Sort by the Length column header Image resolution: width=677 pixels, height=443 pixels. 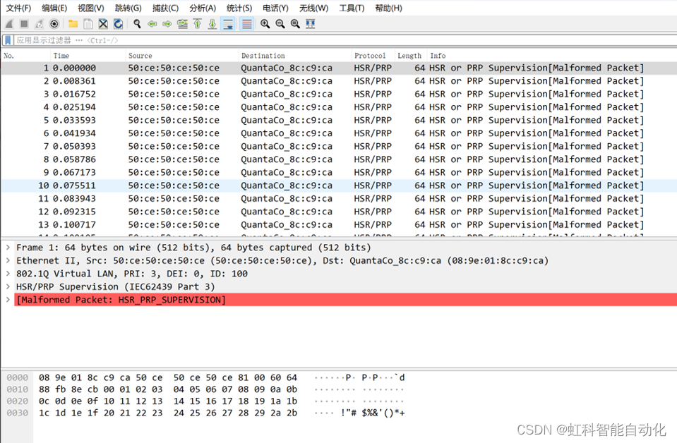(x=411, y=56)
